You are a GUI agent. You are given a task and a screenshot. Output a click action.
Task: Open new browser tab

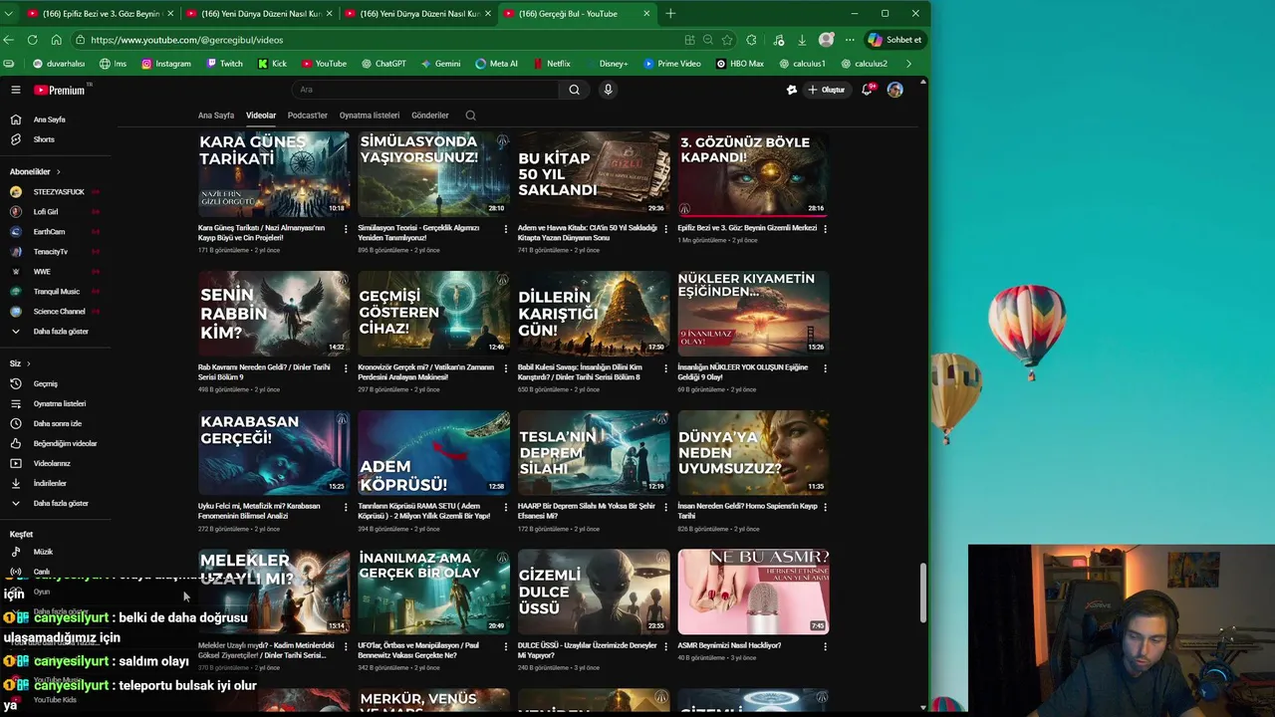670,14
